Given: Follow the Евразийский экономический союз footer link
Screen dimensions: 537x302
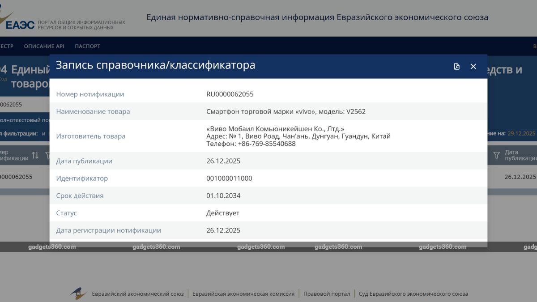Looking at the screenshot, I should point(138,294).
